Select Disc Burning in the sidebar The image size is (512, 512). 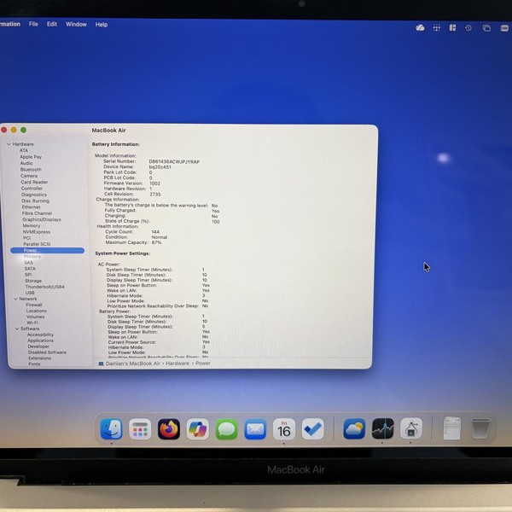coord(35,201)
